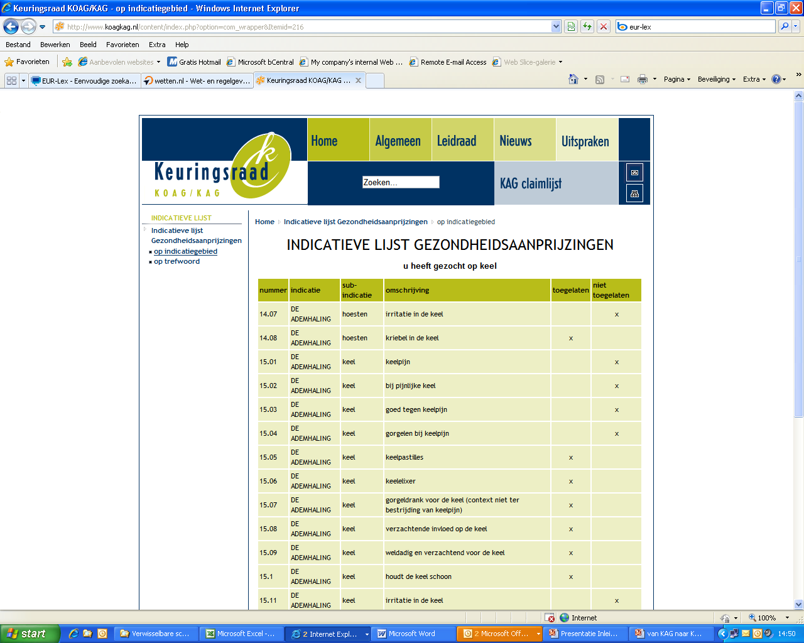
Task: Open the tab list dropdown arrow
Action: coord(24,80)
